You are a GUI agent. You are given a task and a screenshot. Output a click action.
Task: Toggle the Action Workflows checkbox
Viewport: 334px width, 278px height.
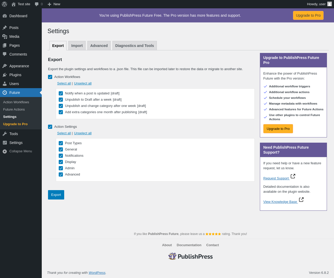pyautogui.click(x=50, y=77)
